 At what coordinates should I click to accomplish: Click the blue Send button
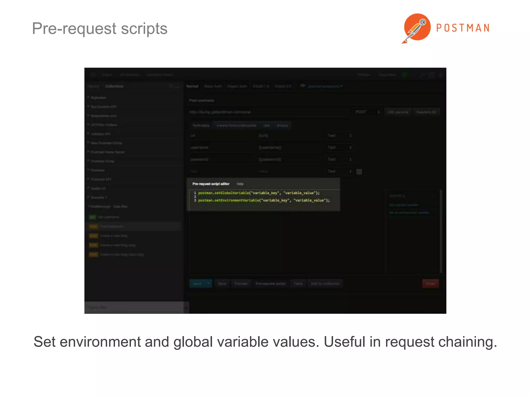pyautogui.click(x=197, y=283)
